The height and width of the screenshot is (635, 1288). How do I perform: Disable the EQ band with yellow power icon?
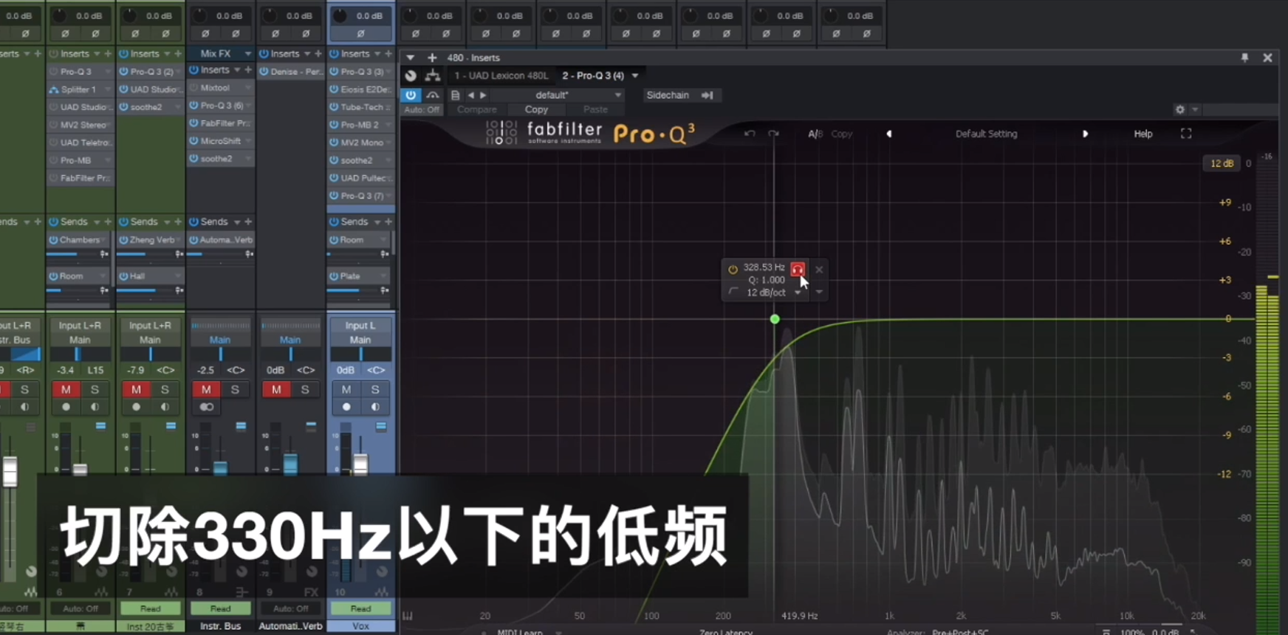click(x=733, y=270)
